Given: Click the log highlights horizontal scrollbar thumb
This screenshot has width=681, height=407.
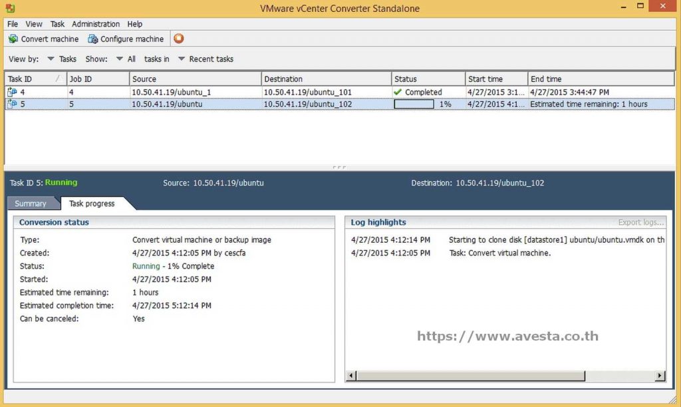Looking at the screenshot, I should click(x=471, y=376).
